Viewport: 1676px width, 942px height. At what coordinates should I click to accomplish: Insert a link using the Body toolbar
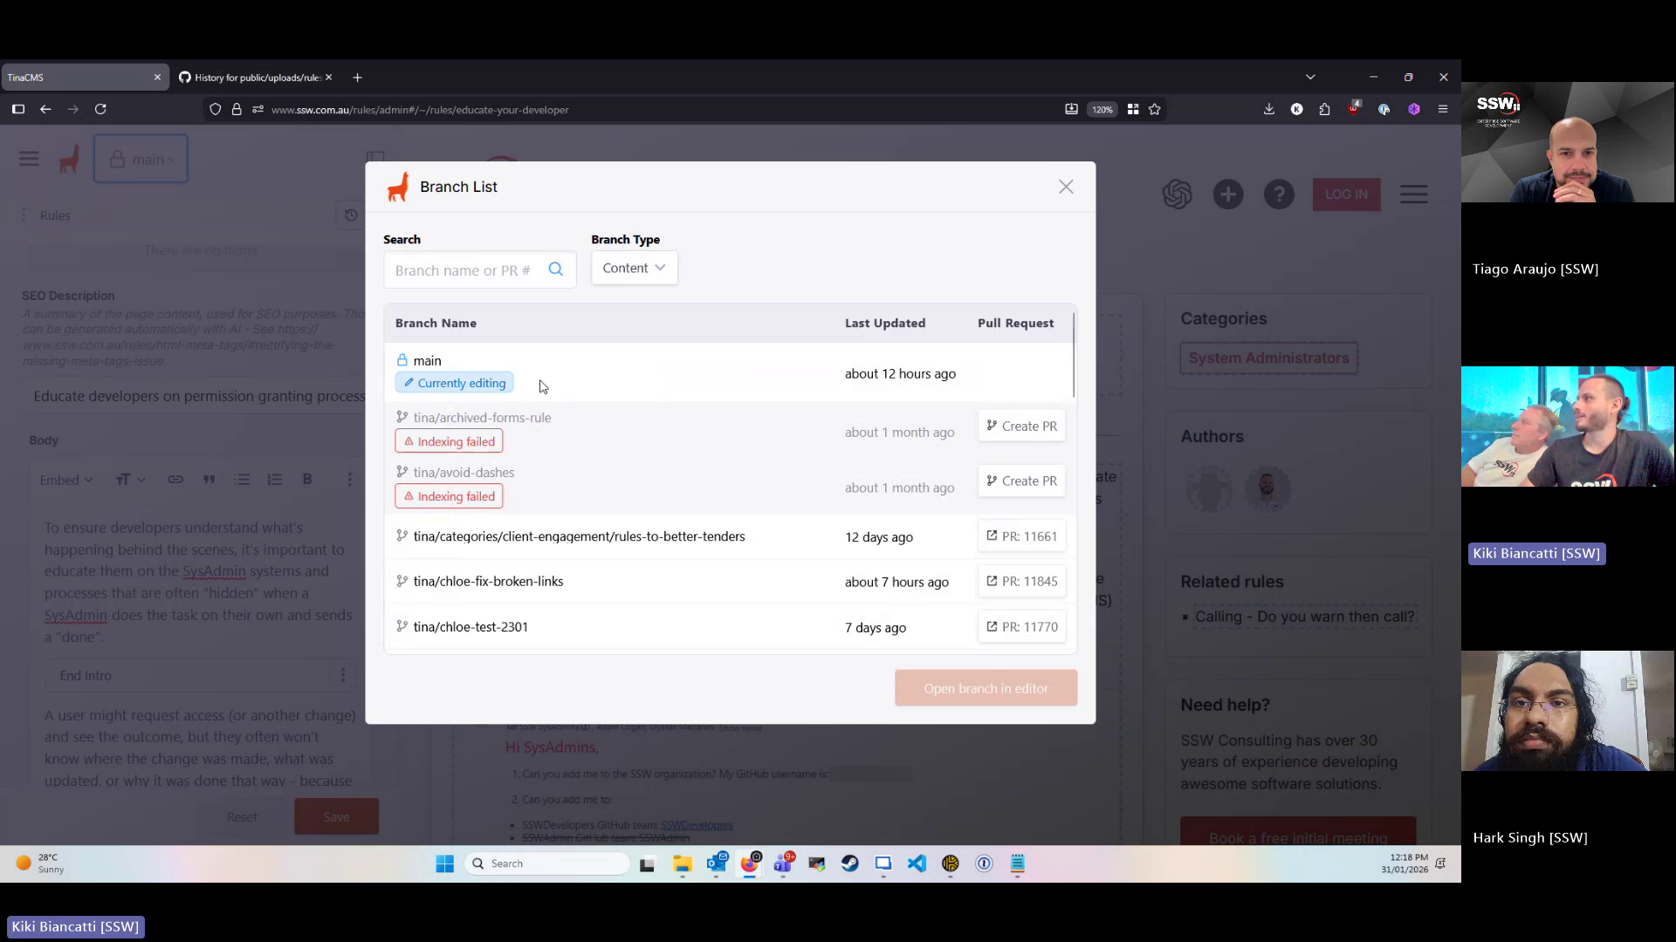[175, 480]
